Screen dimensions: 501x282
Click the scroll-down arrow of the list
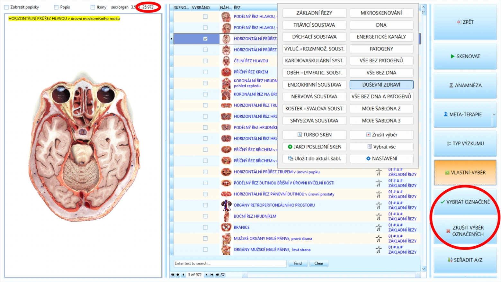tap(424, 269)
